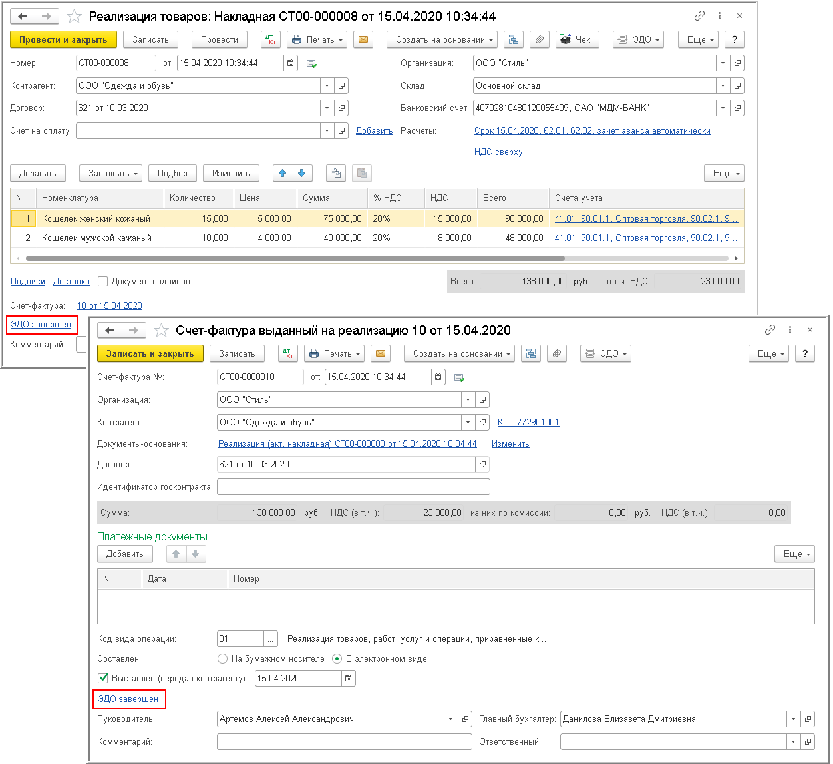Viewport: 833px width, 764px height.
Task: Uncheck Выставлен (передан контрагенту) checkbox
Action: click(x=103, y=679)
